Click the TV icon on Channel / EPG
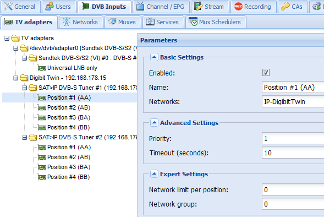The image size is (324, 217). [x=140, y=7]
